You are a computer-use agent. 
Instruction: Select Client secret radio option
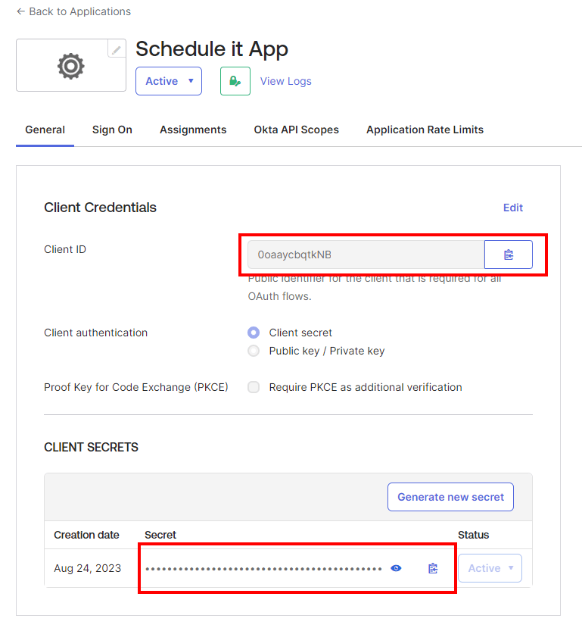click(x=254, y=333)
